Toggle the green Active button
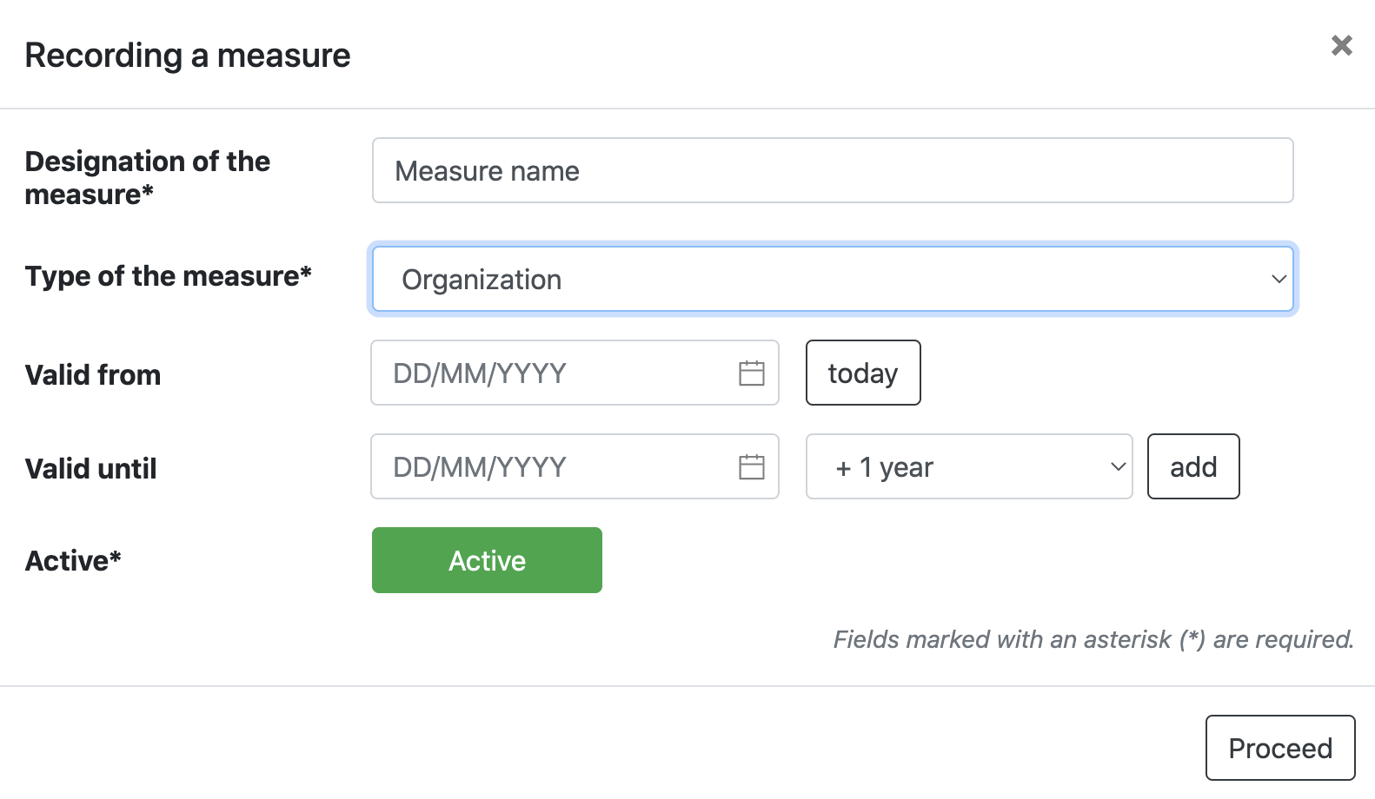 coord(487,560)
